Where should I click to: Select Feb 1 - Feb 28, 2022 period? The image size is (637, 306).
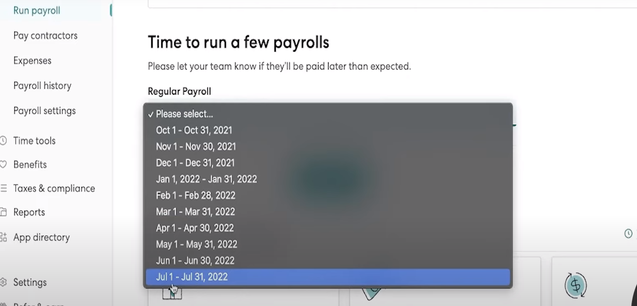[x=195, y=195]
